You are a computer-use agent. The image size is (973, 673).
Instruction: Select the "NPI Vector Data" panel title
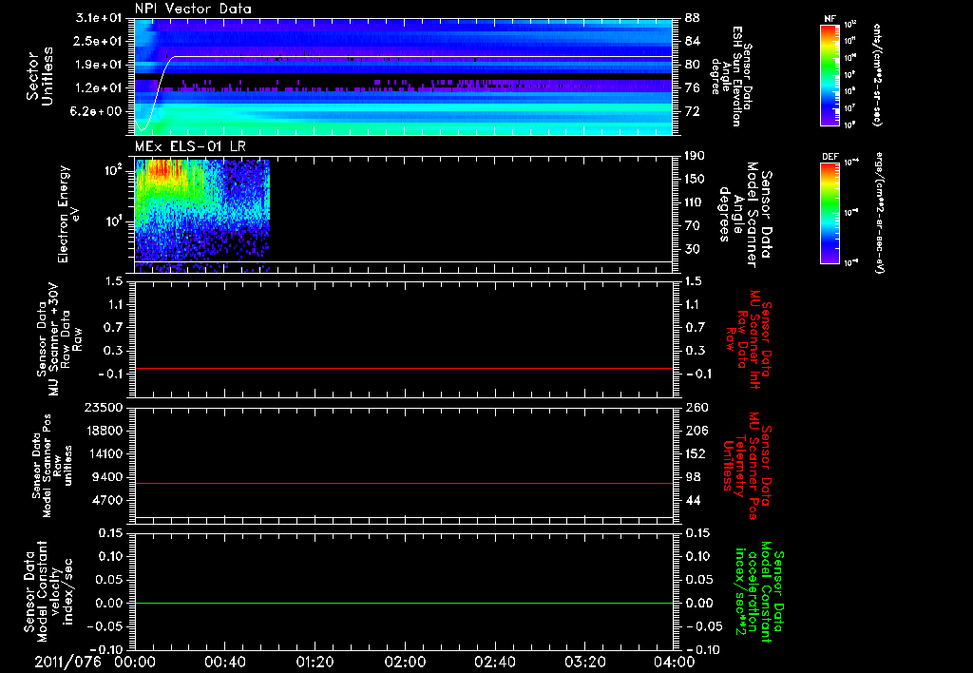tap(193, 9)
